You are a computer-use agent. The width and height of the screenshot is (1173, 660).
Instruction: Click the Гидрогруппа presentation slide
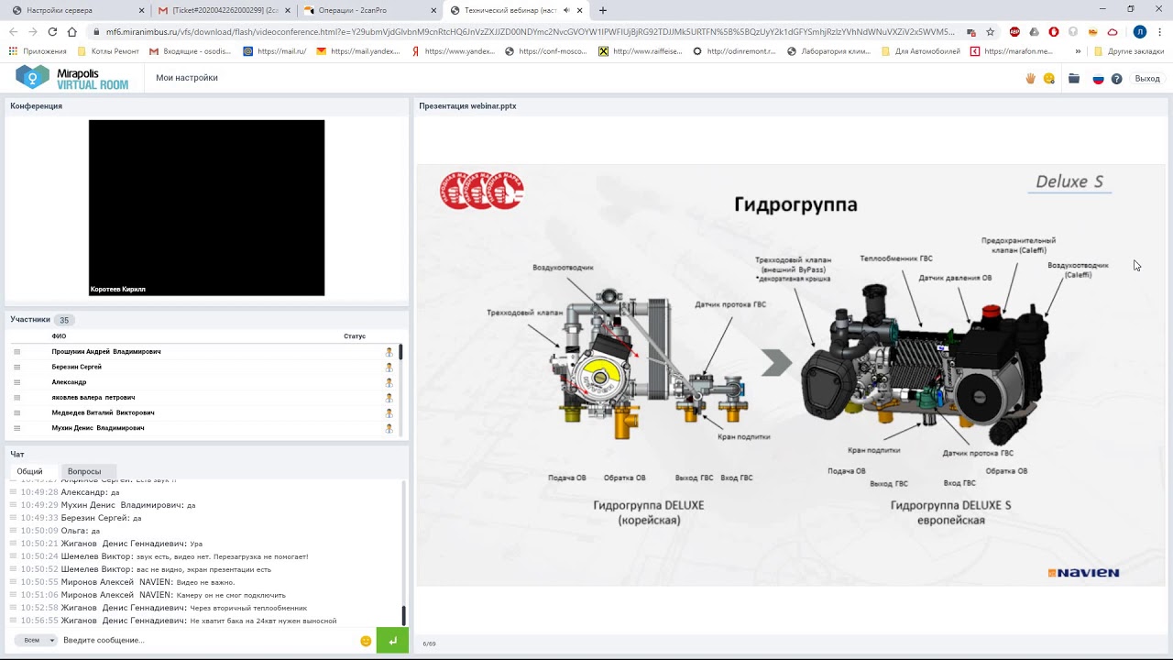(790, 376)
